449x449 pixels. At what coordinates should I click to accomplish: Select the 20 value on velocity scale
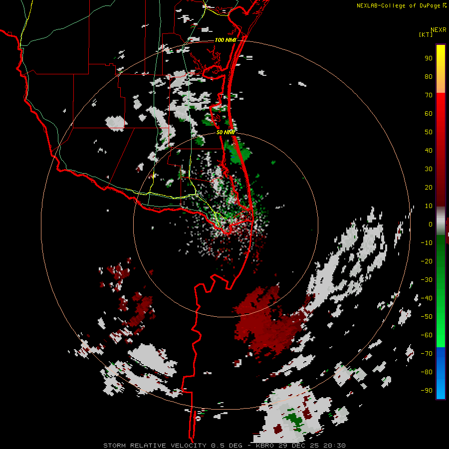(429, 188)
